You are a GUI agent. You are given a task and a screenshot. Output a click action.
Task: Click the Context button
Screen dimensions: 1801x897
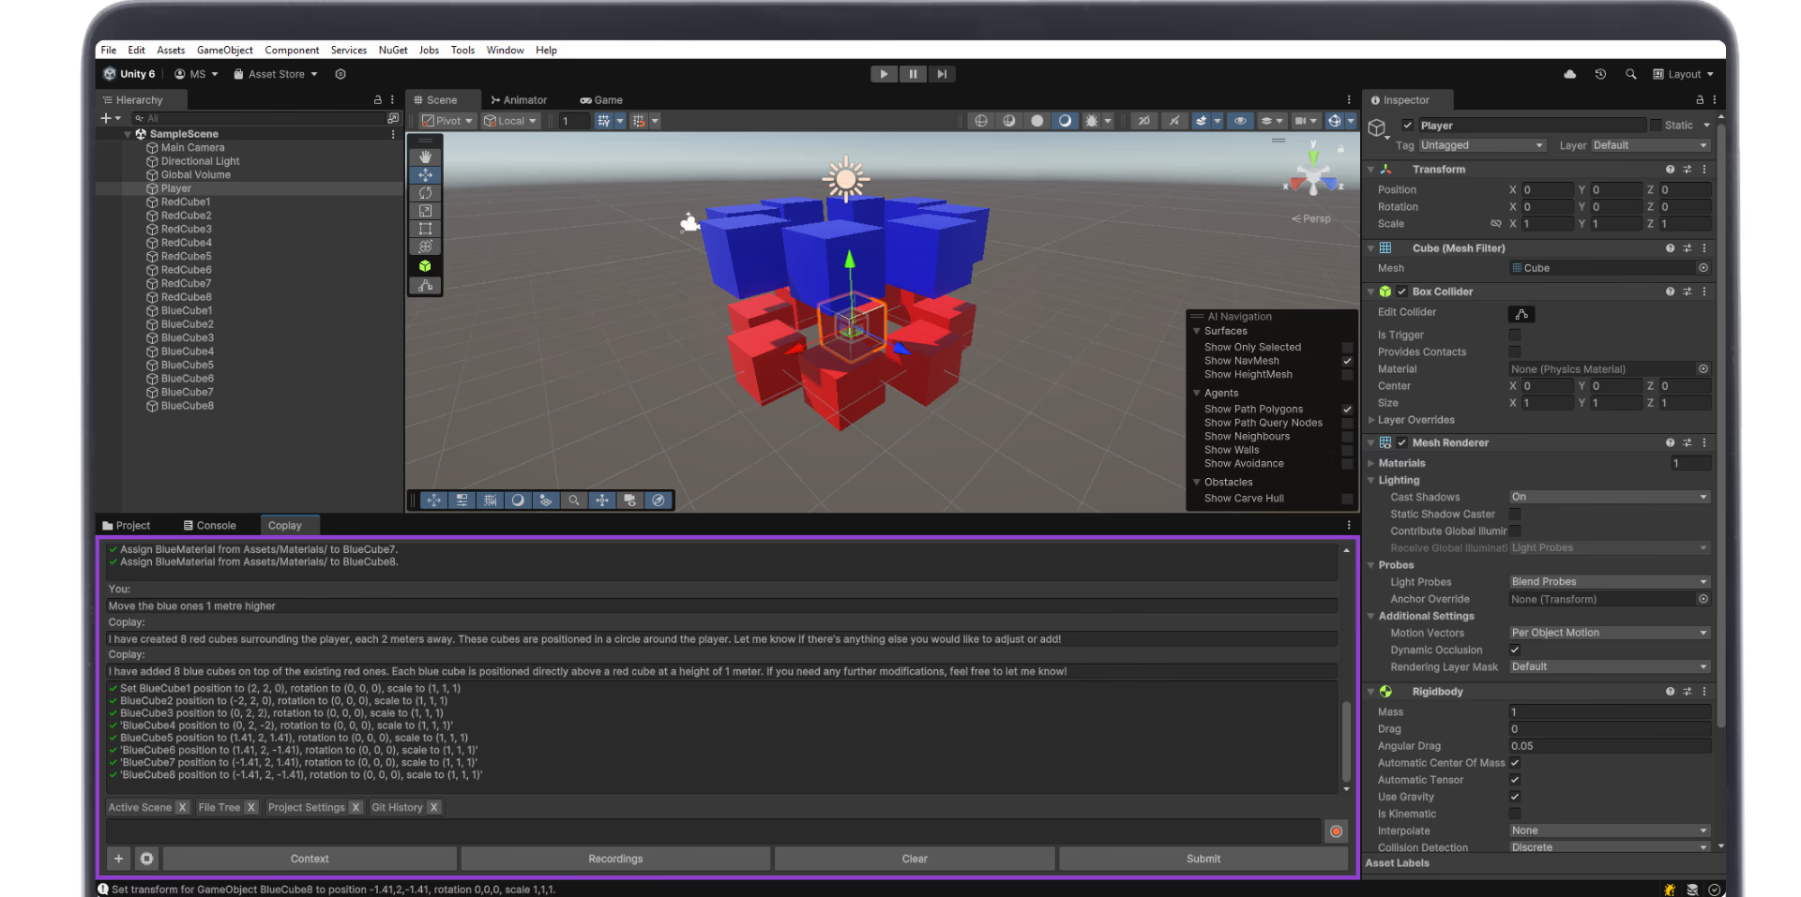310,859
